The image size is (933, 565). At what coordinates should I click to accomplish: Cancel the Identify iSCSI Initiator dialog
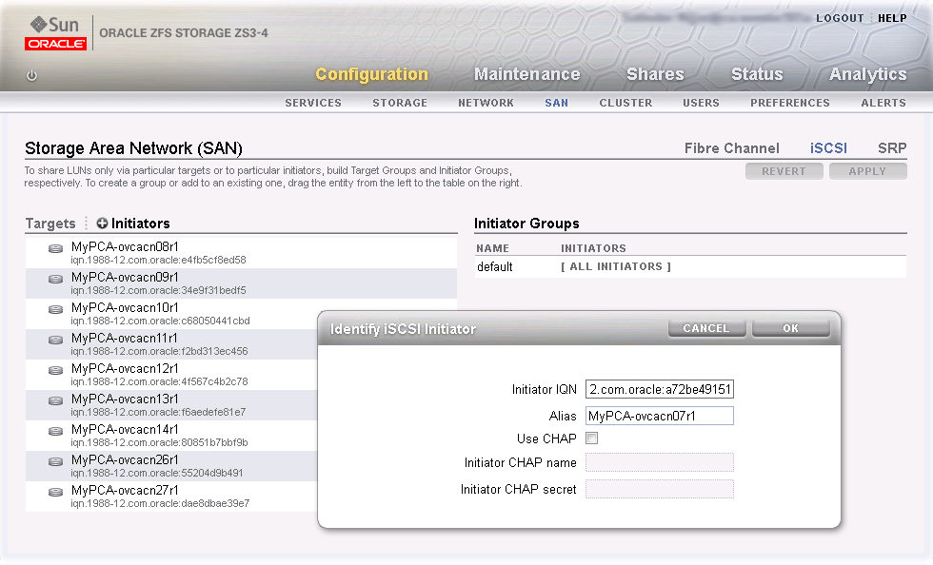coord(706,327)
